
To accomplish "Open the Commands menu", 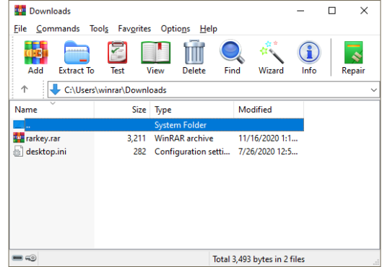I will pos(58,29).
